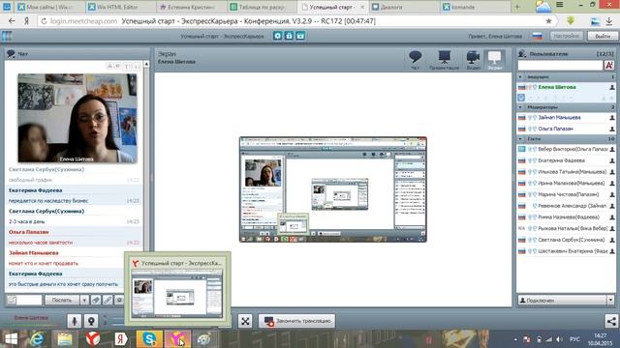
Task: Click the person icon on Екатерина Фадеева row
Action: (x=611, y=161)
